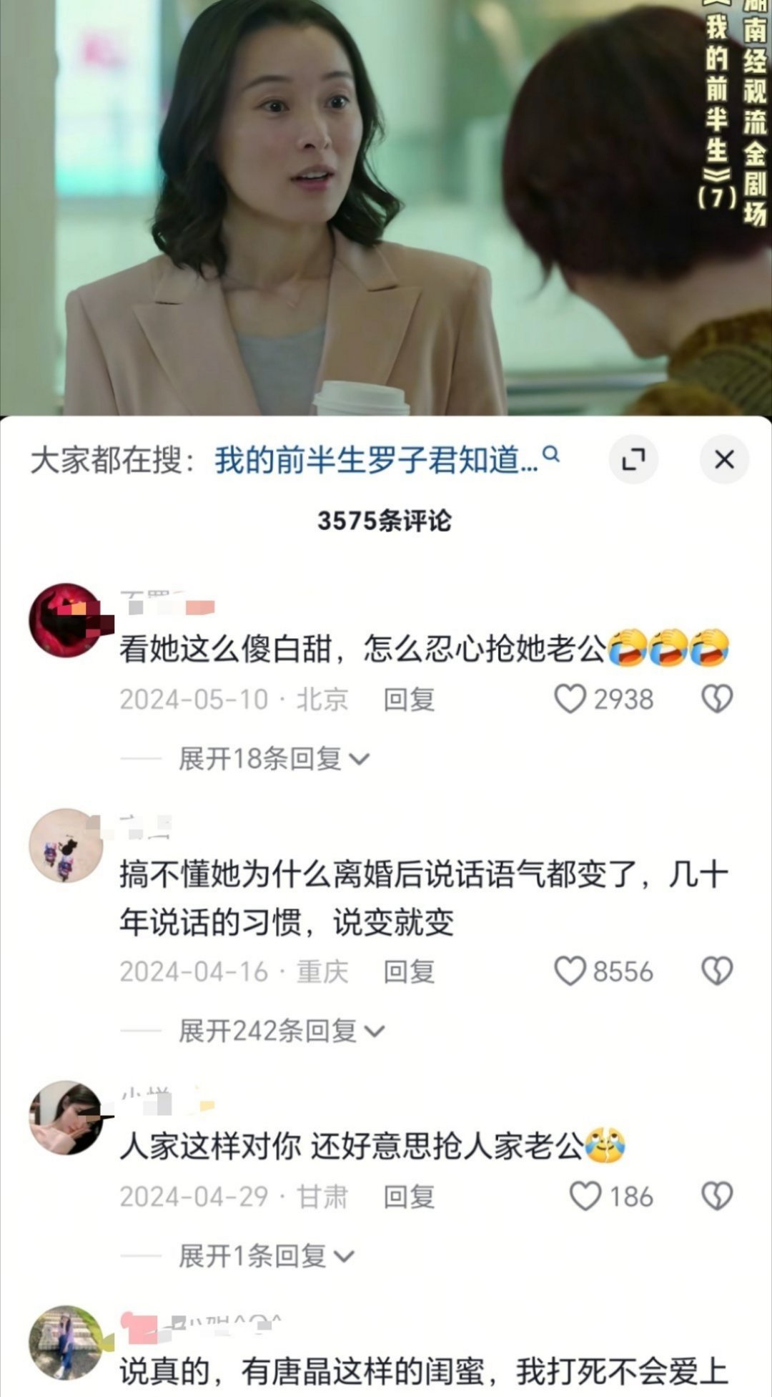Open the avatar of the Chongqing commenter
772x1397 pixels.
pyautogui.click(x=66, y=845)
